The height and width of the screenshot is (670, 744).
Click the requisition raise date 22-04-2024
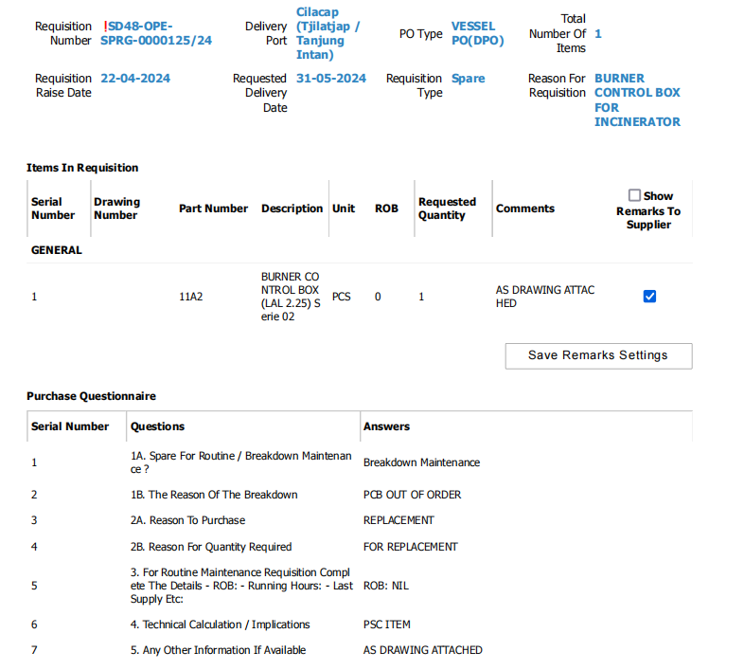135,79
